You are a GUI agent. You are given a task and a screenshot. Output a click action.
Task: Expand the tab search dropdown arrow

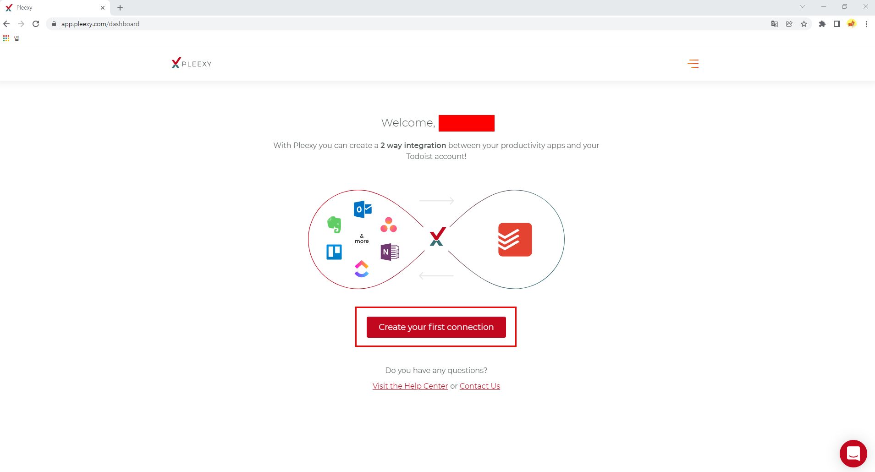point(803,6)
